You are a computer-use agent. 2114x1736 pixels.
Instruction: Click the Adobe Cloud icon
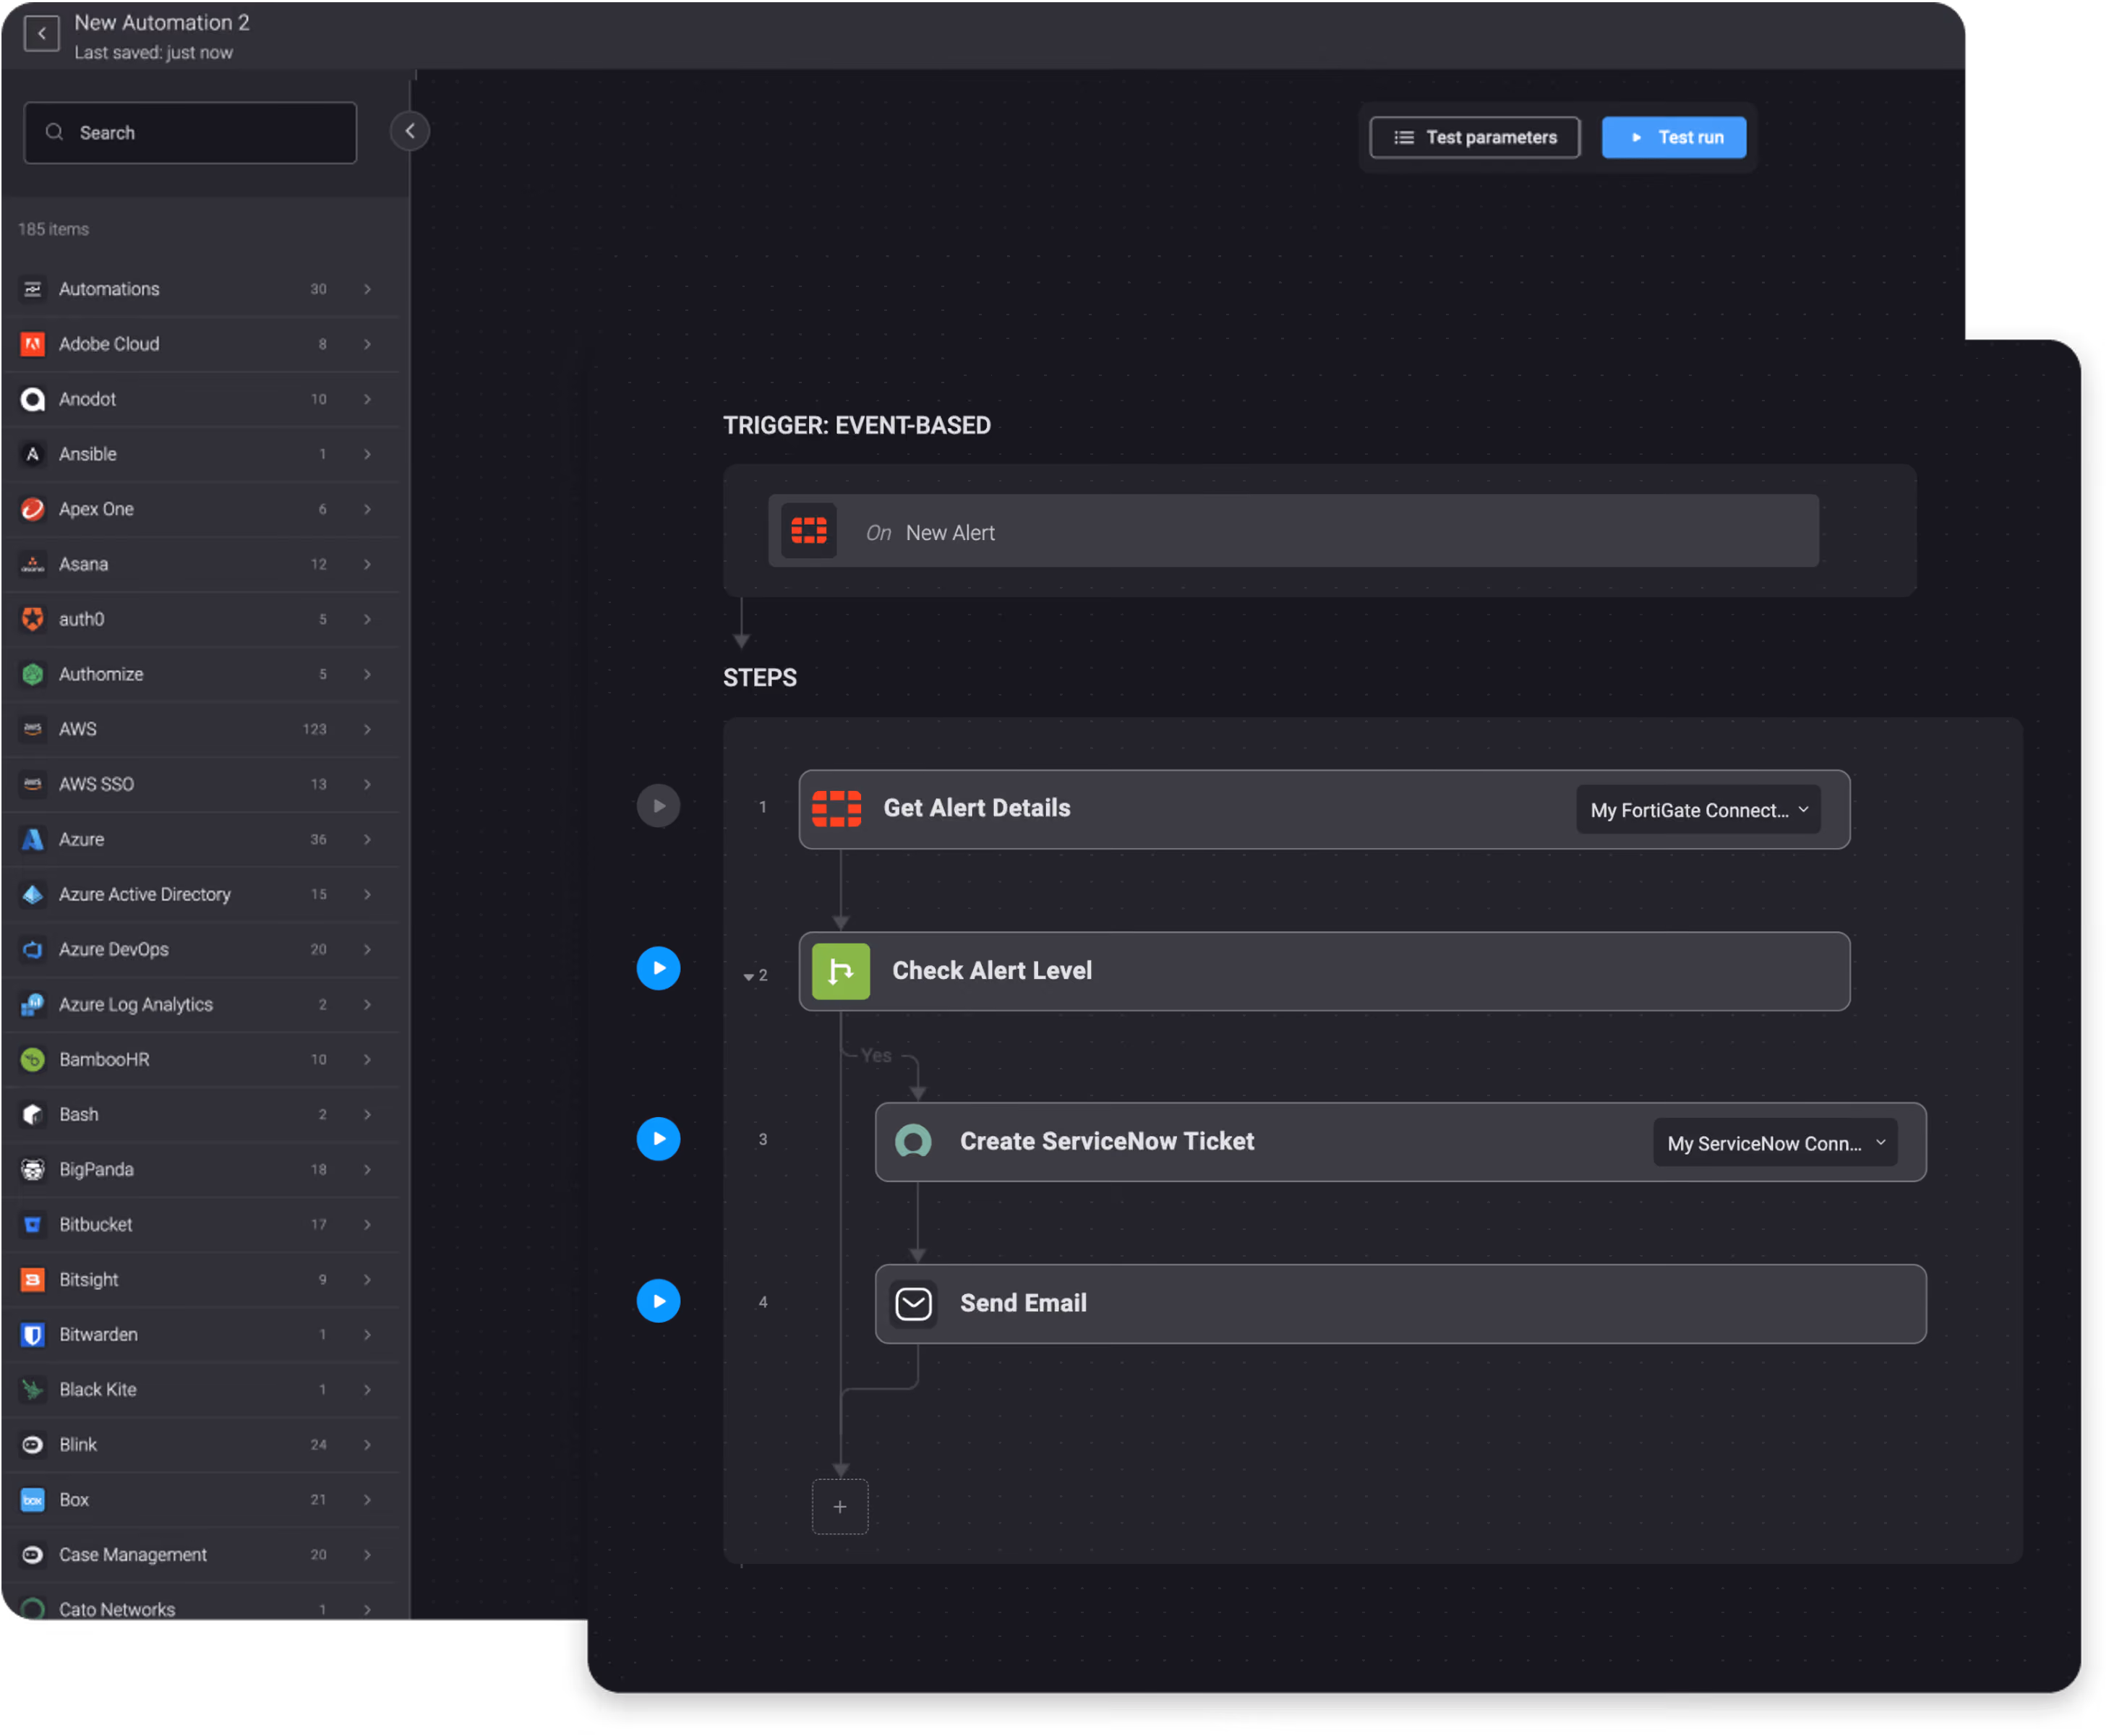tap(33, 344)
